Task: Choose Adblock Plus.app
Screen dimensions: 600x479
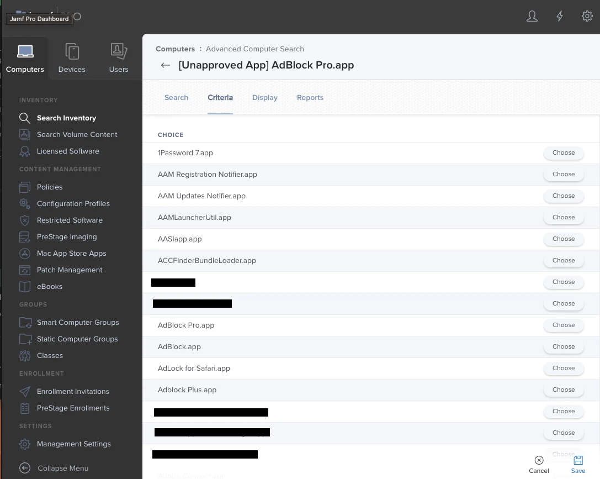Action: [563, 390]
